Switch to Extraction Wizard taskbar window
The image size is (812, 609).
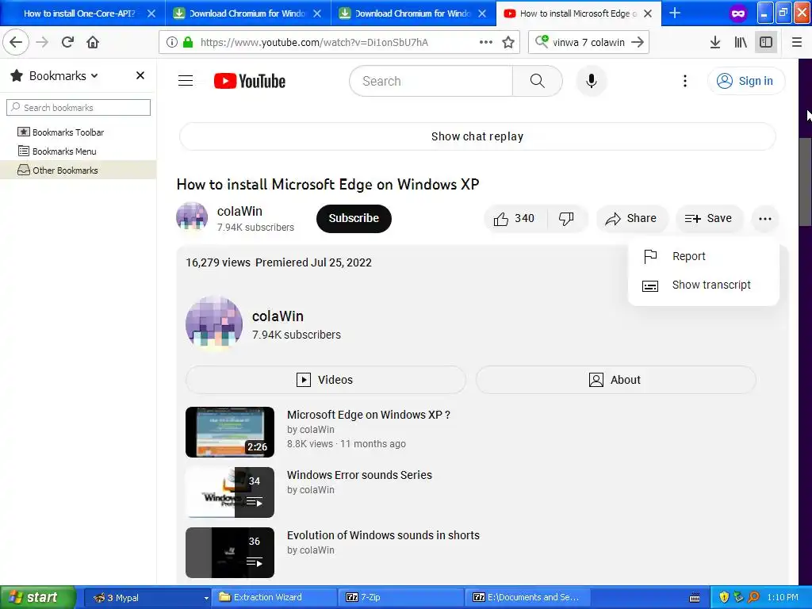[x=275, y=598]
